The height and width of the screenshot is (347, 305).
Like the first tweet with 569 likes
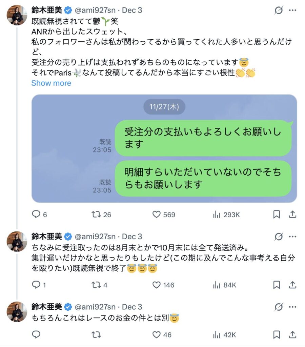tap(156, 215)
